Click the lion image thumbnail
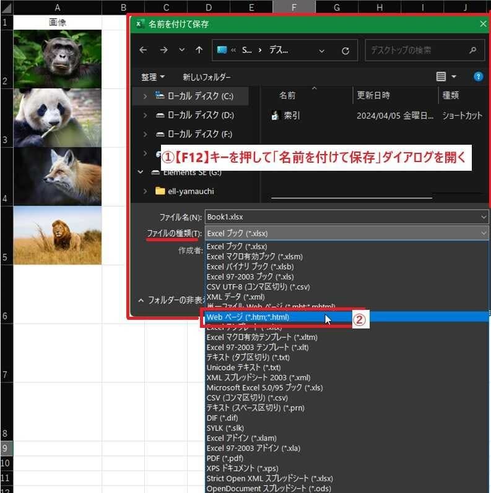Viewport: 491px width, 493px height. [x=57, y=235]
